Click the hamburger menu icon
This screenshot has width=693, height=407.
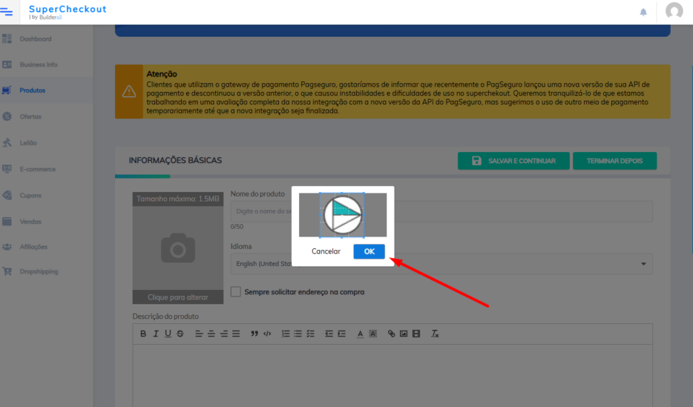(7, 11)
